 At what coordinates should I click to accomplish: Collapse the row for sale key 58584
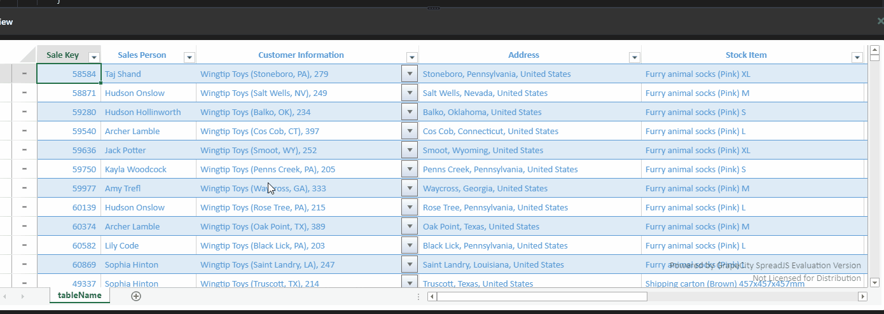point(24,74)
